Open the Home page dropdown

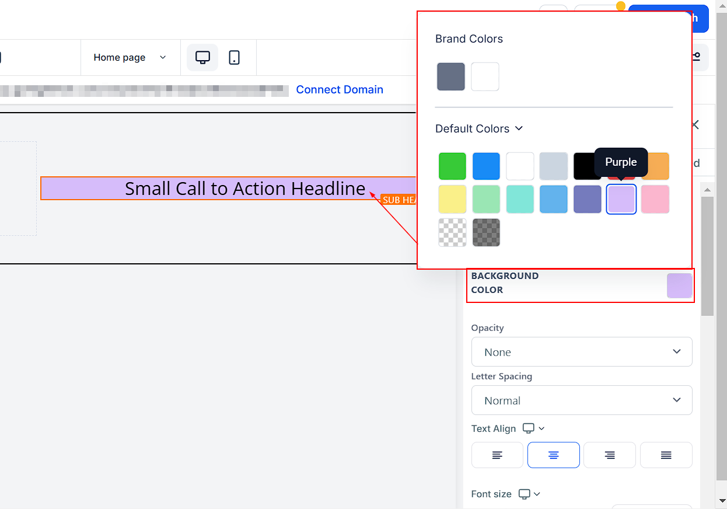pyautogui.click(x=130, y=57)
